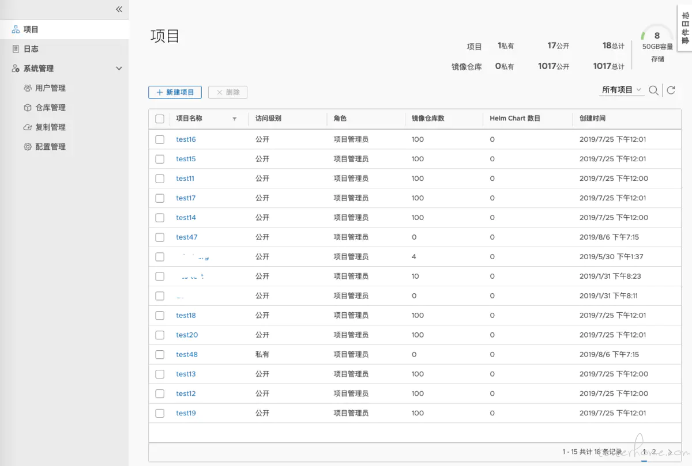Open project test15

186,159
